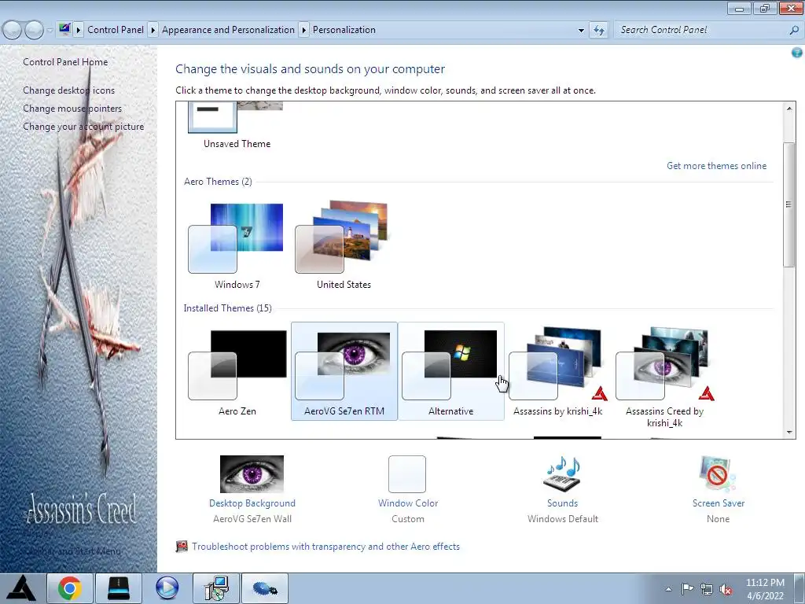Image resolution: width=805 pixels, height=604 pixels.
Task: Open the clock showing 11:12 PM
Action: click(x=765, y=589)
